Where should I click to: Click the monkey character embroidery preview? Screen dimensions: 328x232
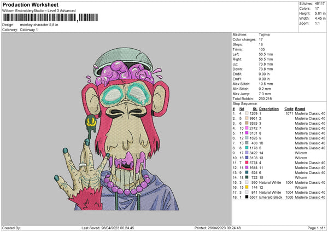[116, 120]
